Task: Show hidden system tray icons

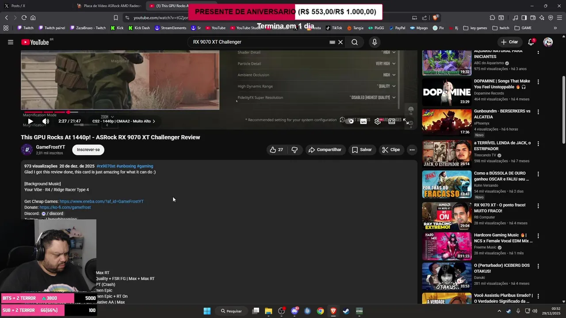Action: 500,311
